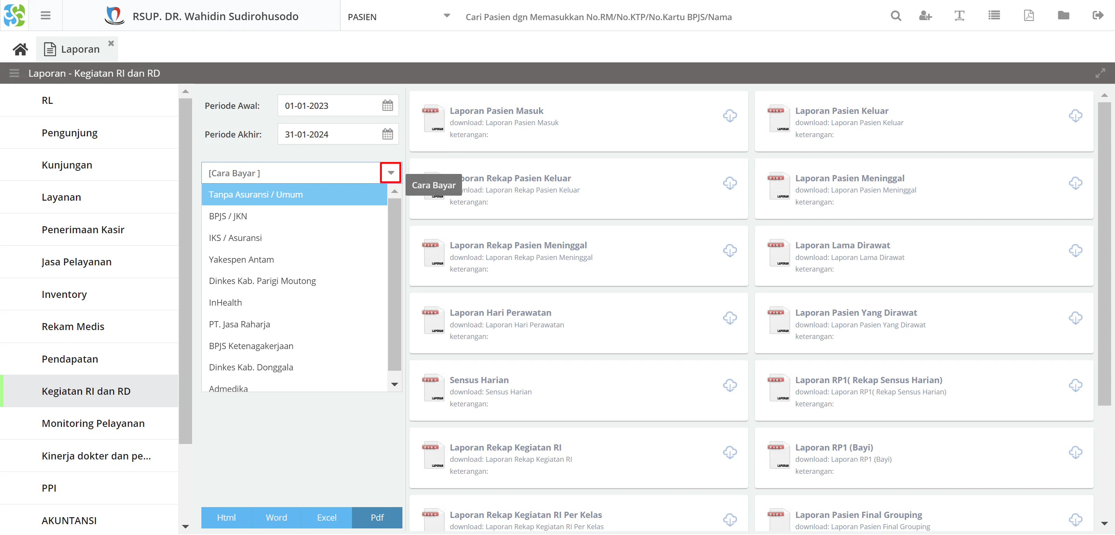Select BPJS Ketenagakerjaan option

[294, 346]
